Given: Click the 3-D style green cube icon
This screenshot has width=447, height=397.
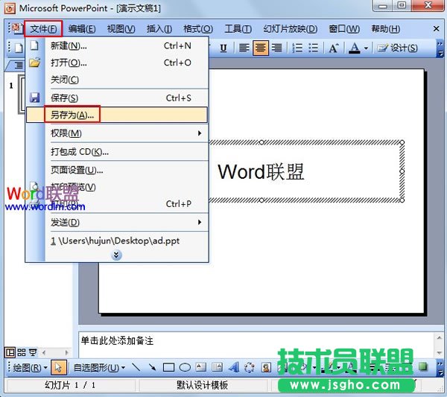Looking at the screenshot, I should coord(423,366).
